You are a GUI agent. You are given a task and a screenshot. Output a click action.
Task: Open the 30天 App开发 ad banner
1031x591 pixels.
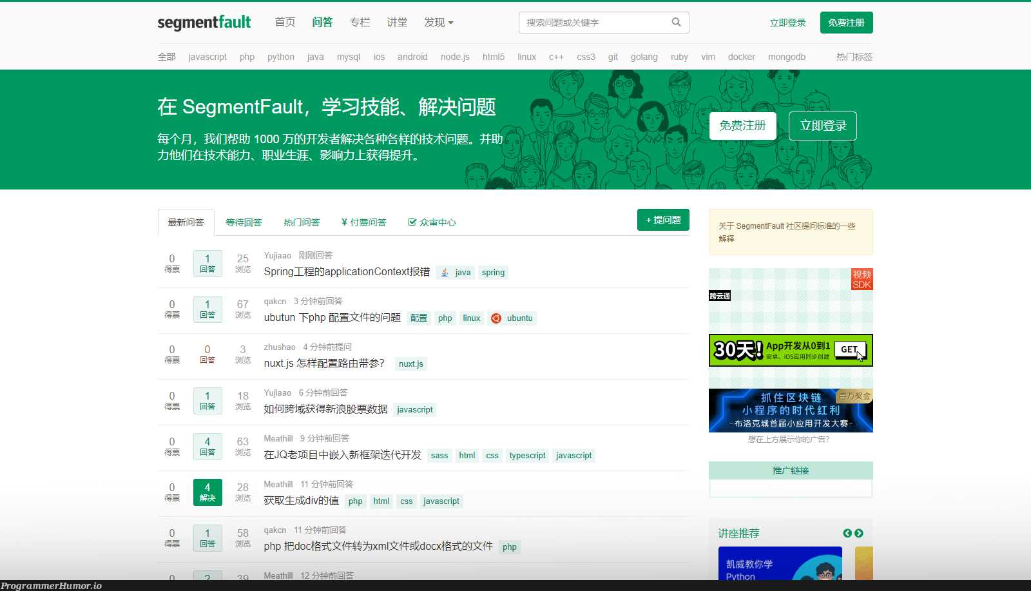pos(790,350)
